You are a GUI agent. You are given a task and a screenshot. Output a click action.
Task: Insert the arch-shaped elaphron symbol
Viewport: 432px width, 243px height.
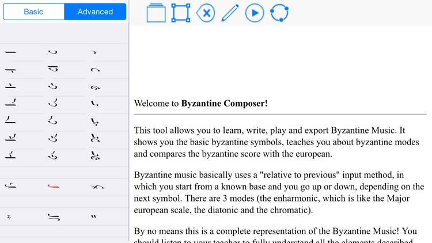(x=95, y=70)
